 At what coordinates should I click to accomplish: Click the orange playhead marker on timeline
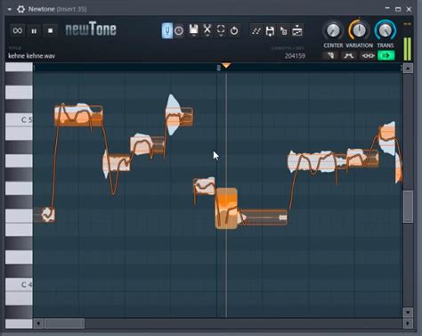tap(226, 65)
